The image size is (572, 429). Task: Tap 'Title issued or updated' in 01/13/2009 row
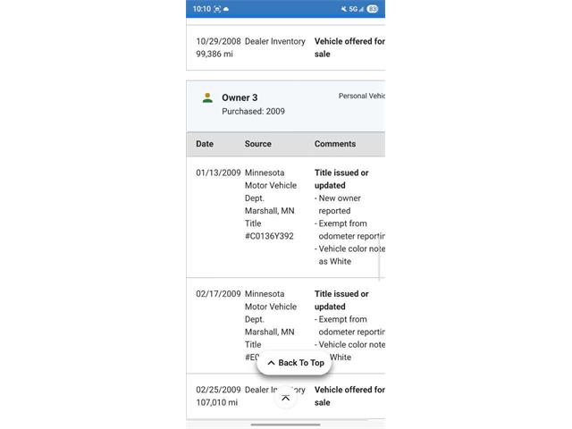coord(341,179)
